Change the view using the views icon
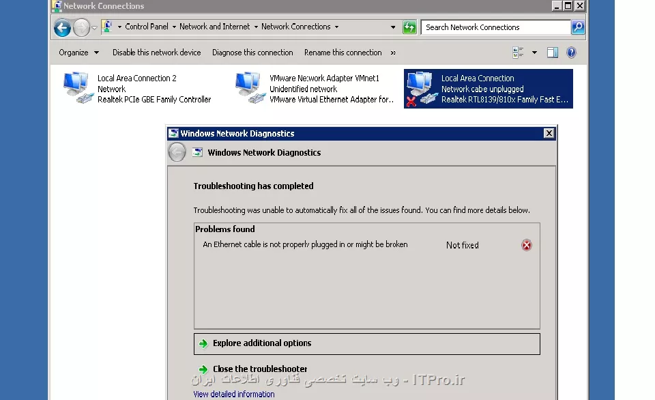This screenshot has width=655, height=400. point(518,53)
